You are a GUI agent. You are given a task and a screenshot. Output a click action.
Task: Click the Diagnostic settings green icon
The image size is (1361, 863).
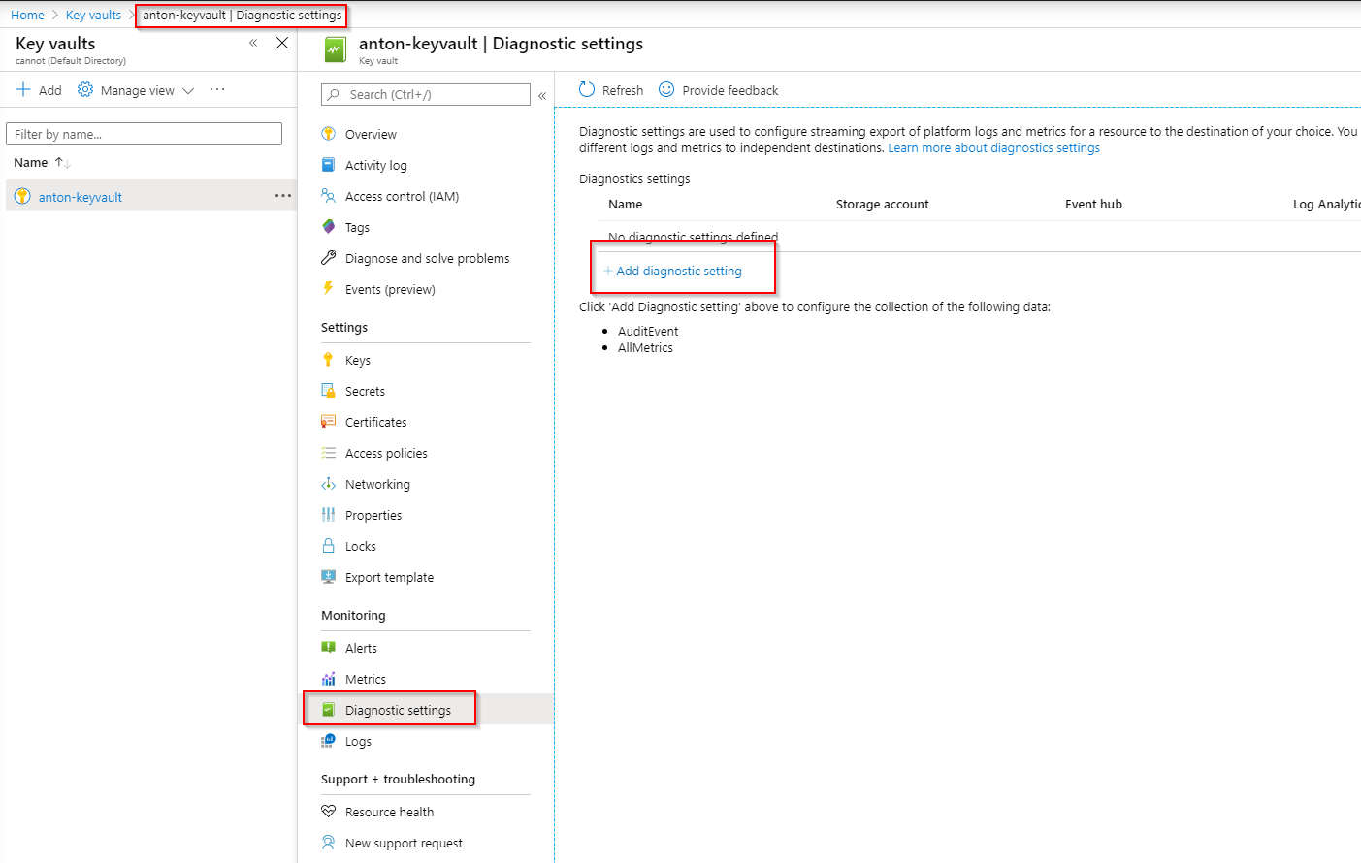[x=328, y=710]
